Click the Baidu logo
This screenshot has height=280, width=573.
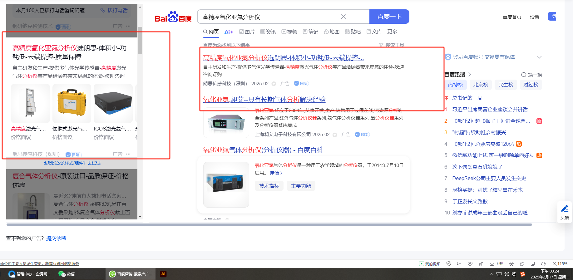coord(173,17)
